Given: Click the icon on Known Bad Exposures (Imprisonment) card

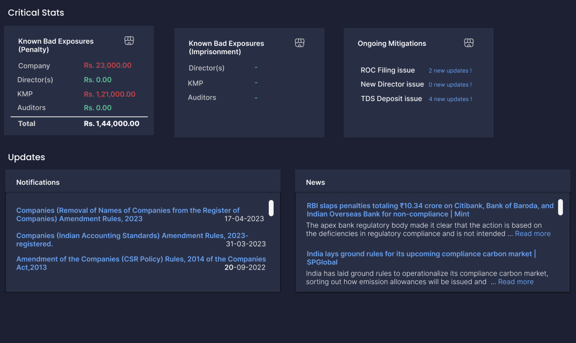Looking at the screenshot, I should [299, 43].
